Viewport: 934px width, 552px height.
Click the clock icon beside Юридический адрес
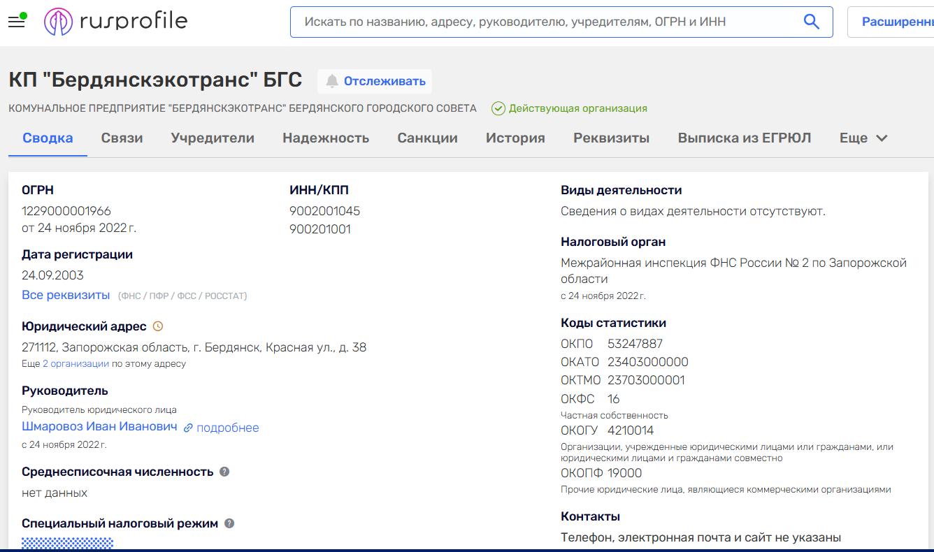pos(158,326)
